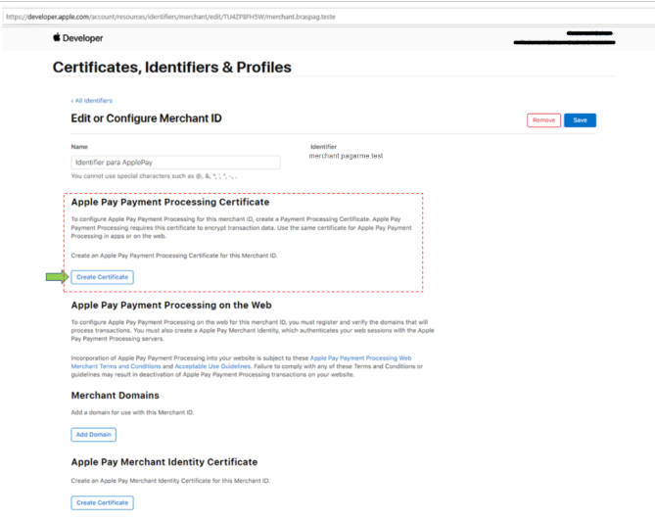655x521 pixels.
Task: Open the Acceptable Use Guidelines link
Action: coord(212,366)
